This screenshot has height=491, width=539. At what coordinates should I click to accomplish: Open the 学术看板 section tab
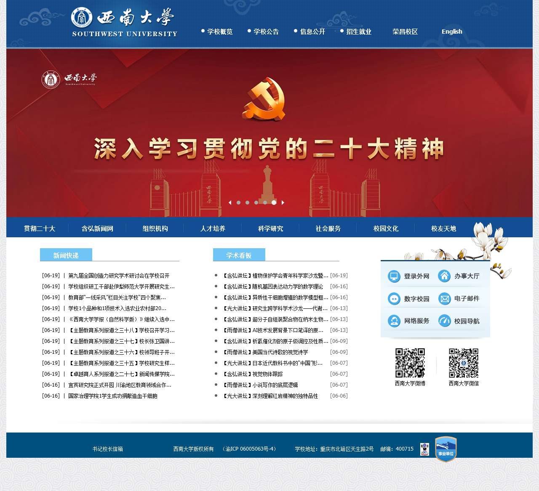point(239,255)
